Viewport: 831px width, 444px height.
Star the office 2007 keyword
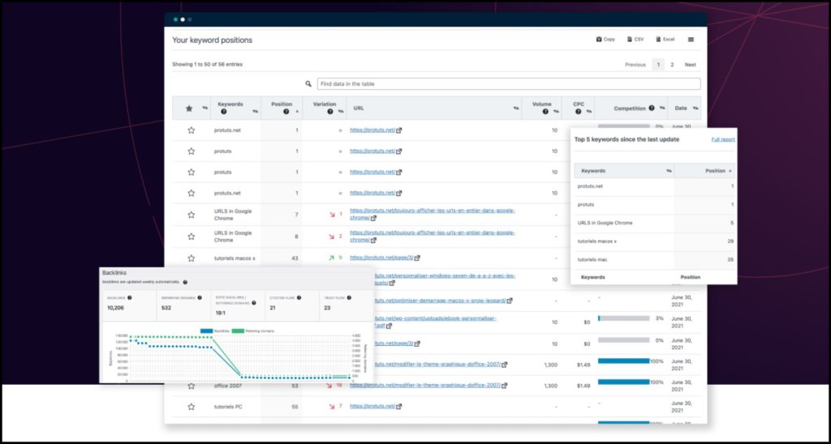(192, 386)
